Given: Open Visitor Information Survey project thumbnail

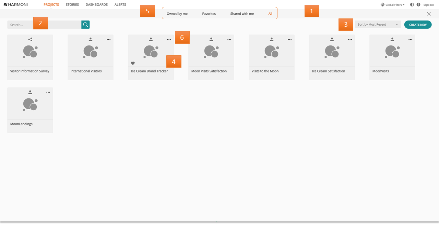Looking at the screenshot, I should point(30,52).
